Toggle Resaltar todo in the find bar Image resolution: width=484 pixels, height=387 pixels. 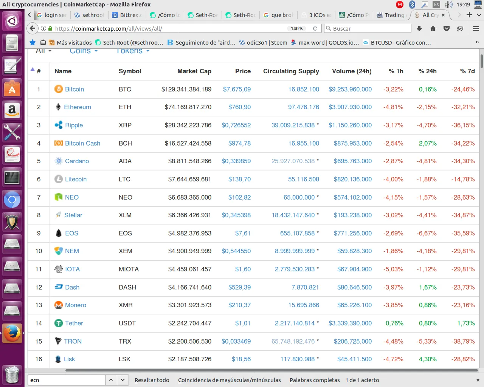[152, 380]
